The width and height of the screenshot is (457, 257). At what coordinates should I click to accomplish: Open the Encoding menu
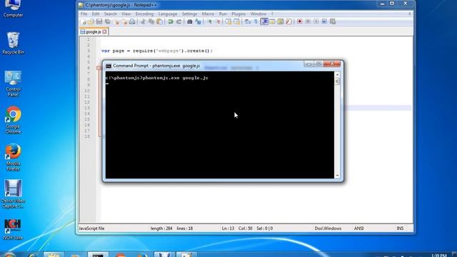point(144,14)
